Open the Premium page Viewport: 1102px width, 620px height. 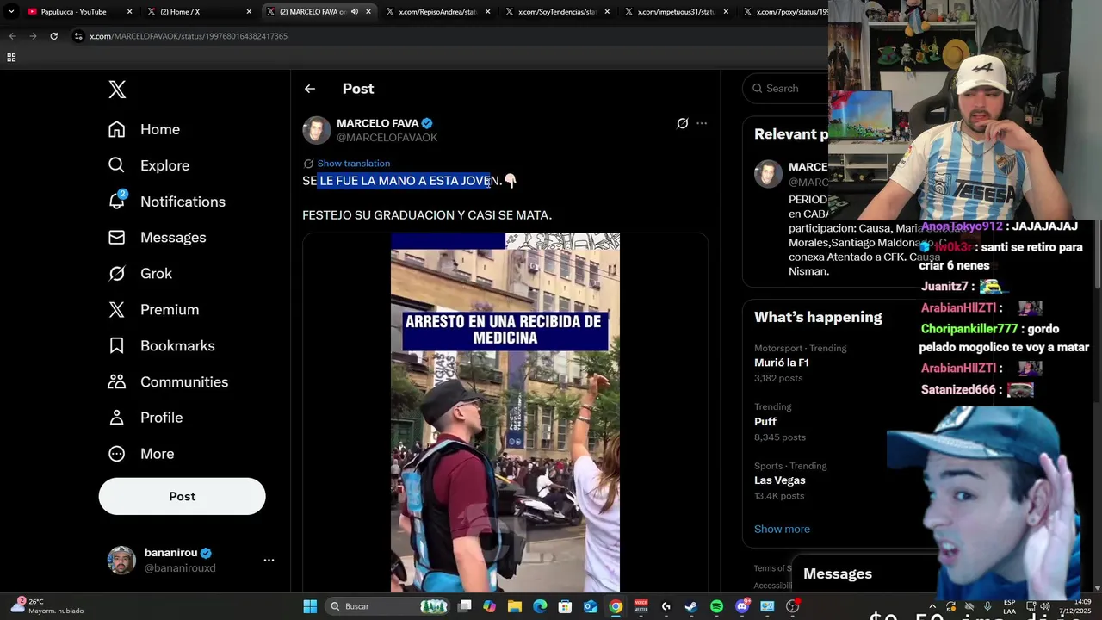(153, 310)
